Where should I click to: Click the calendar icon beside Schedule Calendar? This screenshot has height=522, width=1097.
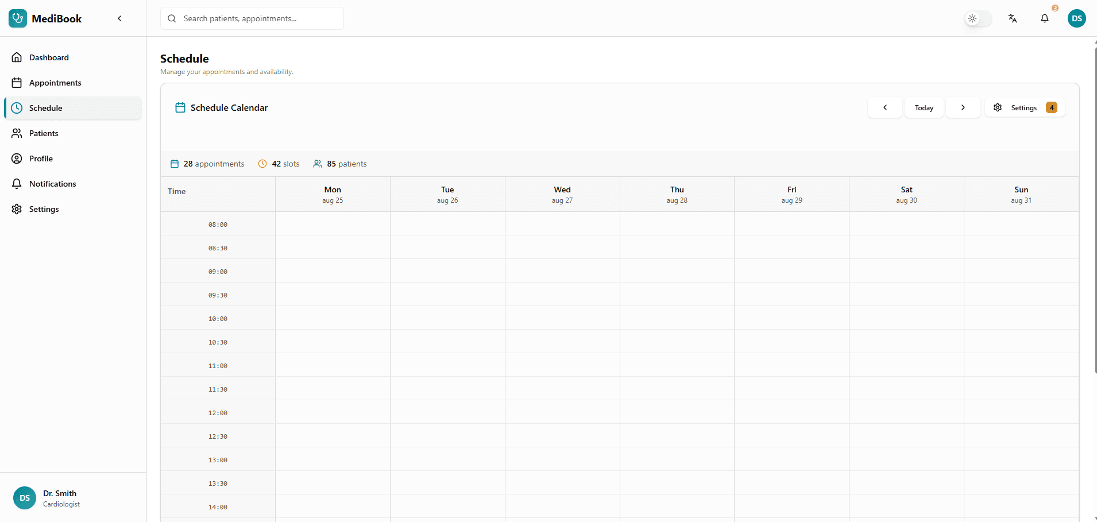tap(180, 107)
